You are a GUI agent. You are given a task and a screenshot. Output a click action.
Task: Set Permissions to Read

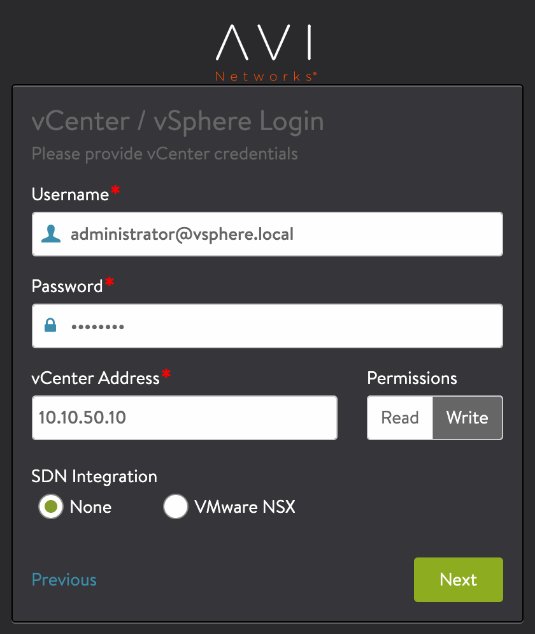[400, 418]
